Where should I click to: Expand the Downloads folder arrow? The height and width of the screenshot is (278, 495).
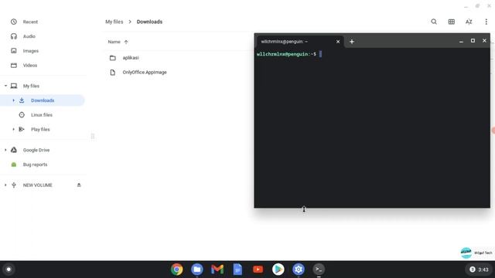pyautogui.click(x=13, y=100)
